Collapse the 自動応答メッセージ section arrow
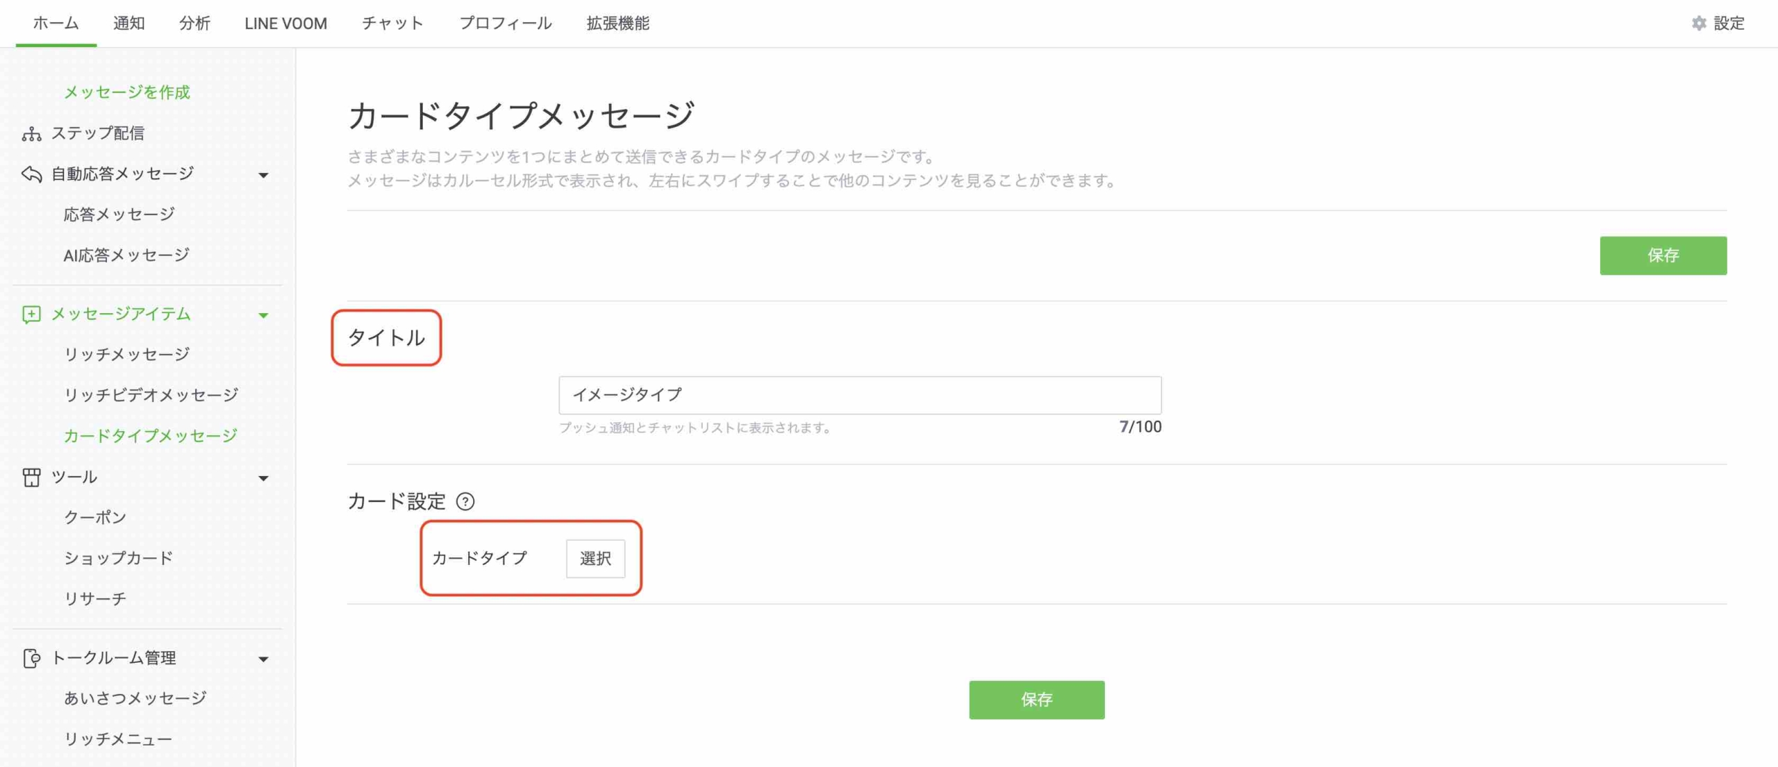Viewport: 1778px width, 767px height. point(263,176)
